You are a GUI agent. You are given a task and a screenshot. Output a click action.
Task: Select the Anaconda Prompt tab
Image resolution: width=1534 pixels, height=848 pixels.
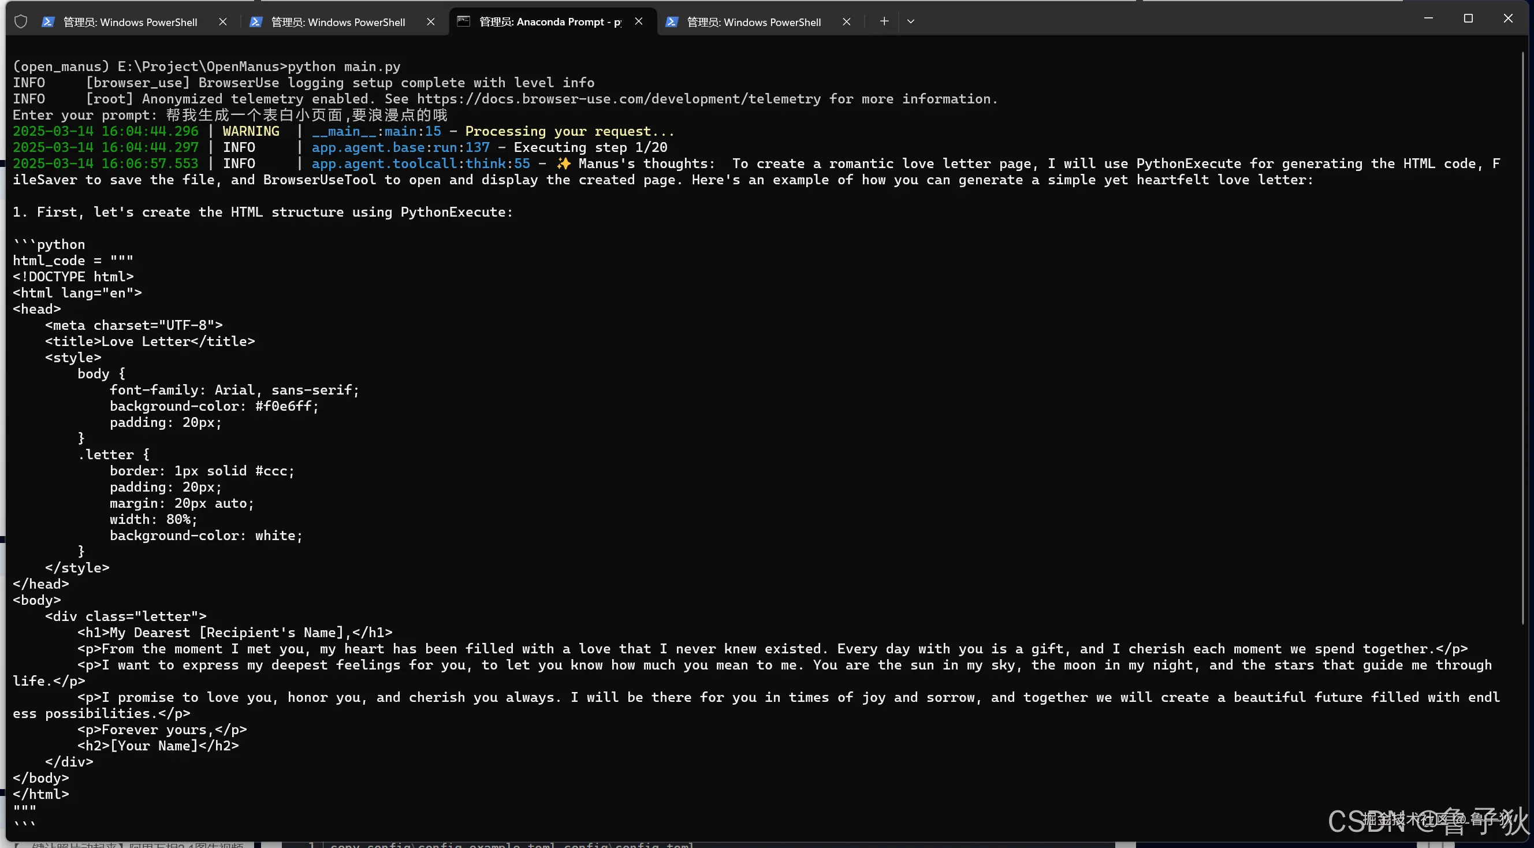(550, 22)
